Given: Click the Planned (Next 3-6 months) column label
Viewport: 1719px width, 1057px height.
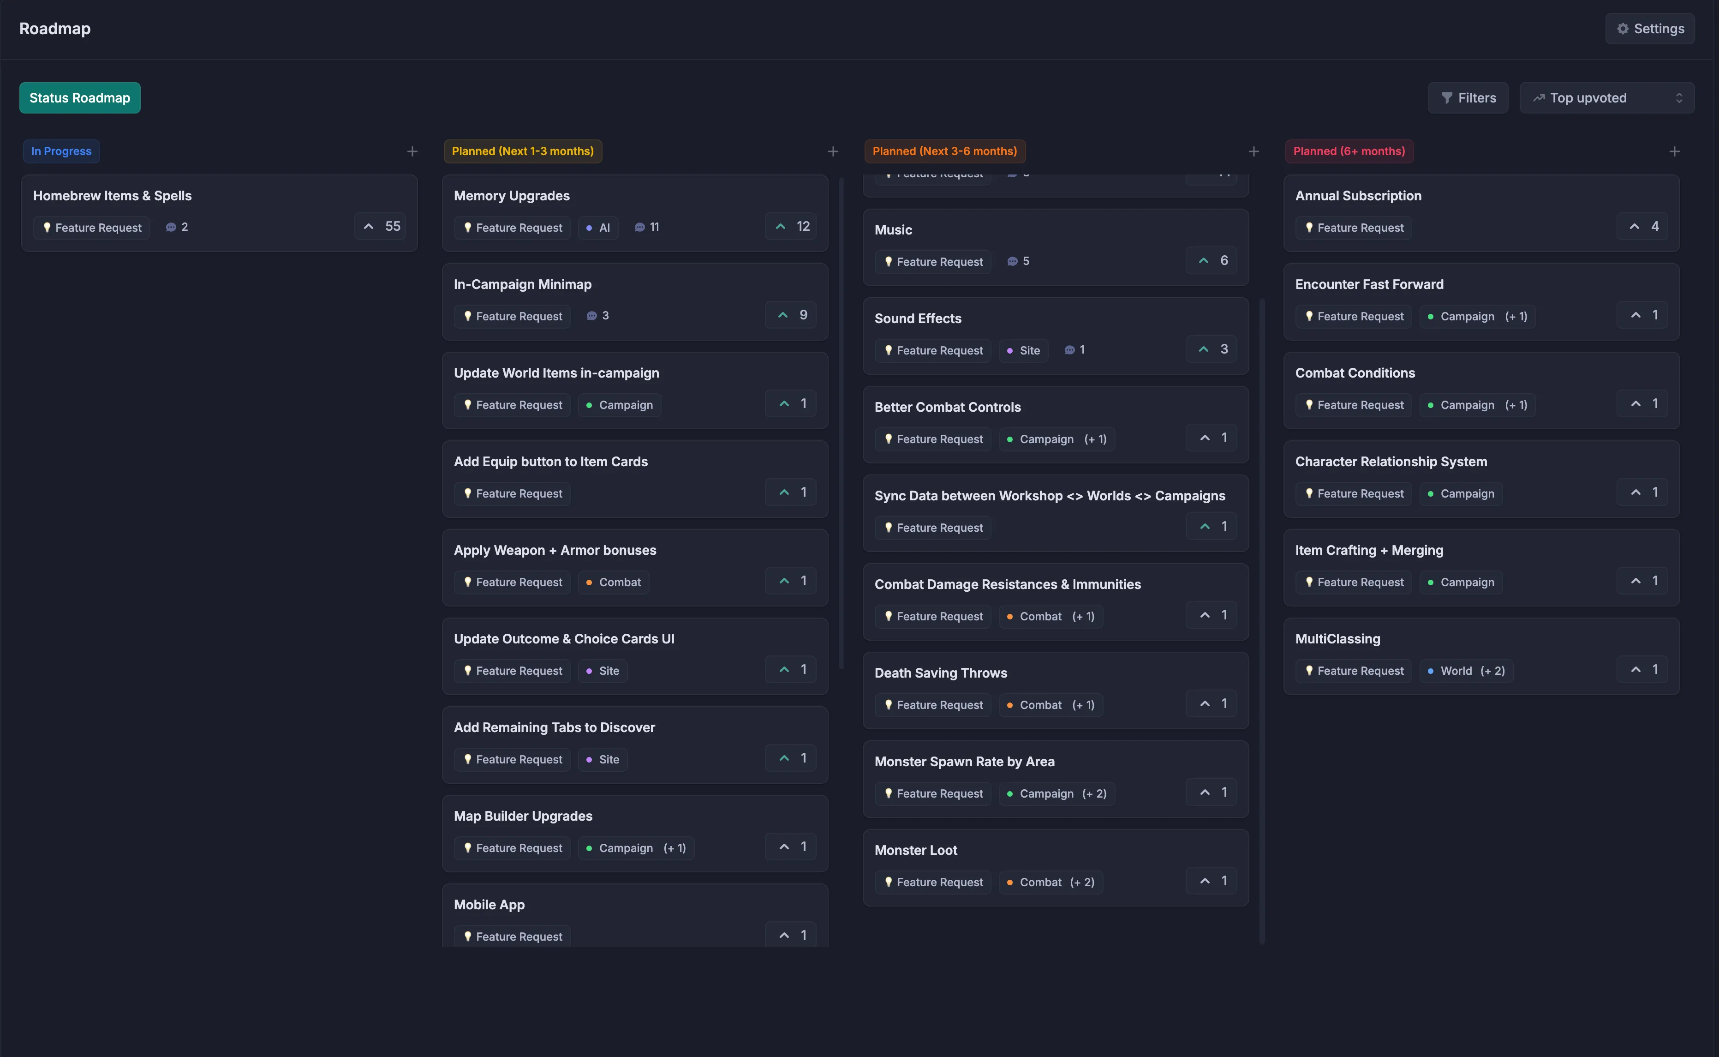Looking at the screenshot, I should pyautogui.click(x=944, y=151).
